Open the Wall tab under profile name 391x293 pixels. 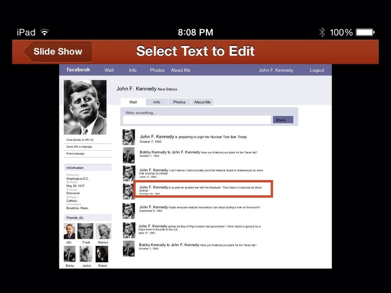[x=133, y=102]
